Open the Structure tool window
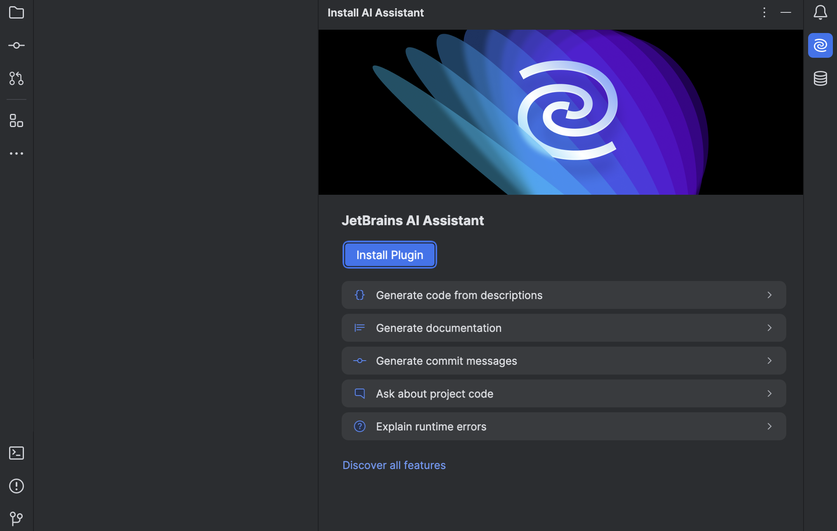Screen dimensions: 837x531 click(x=17, y=121)
